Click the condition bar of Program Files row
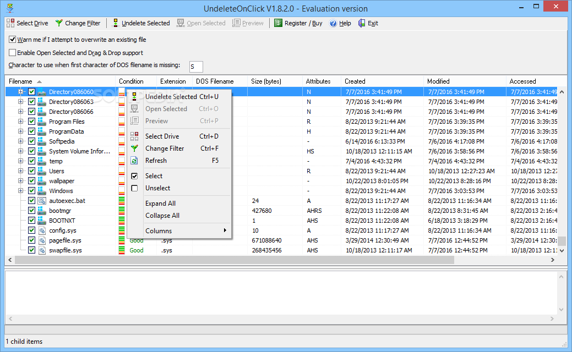The height and width of the screenshot is (352, 572). click(122, 122)
